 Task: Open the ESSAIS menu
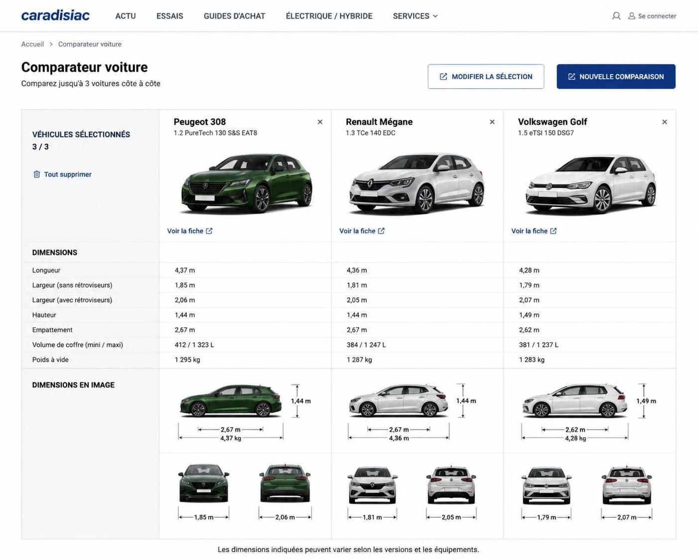coord(170,16)
